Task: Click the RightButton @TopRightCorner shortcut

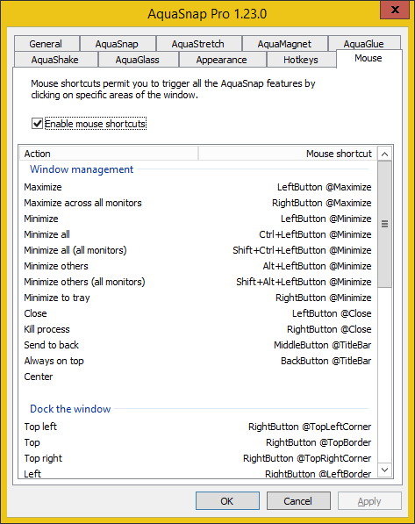Action: coord(307,458)
